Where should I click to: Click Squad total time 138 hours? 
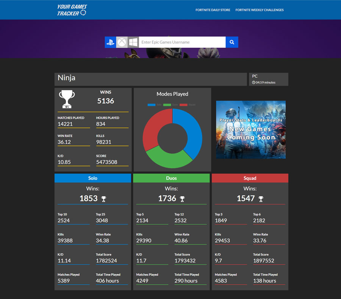coord(265,281)
